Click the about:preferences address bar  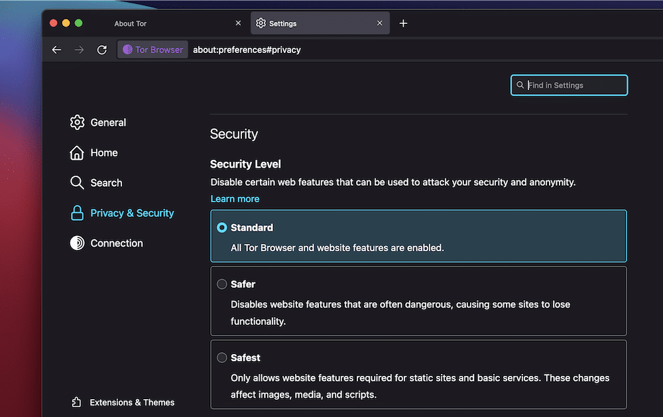(x=247, y=49)
